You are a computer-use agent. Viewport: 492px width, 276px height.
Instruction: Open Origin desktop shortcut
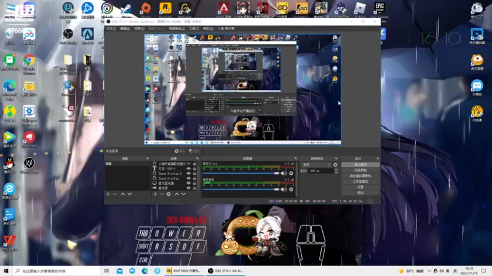coord(146,10)
